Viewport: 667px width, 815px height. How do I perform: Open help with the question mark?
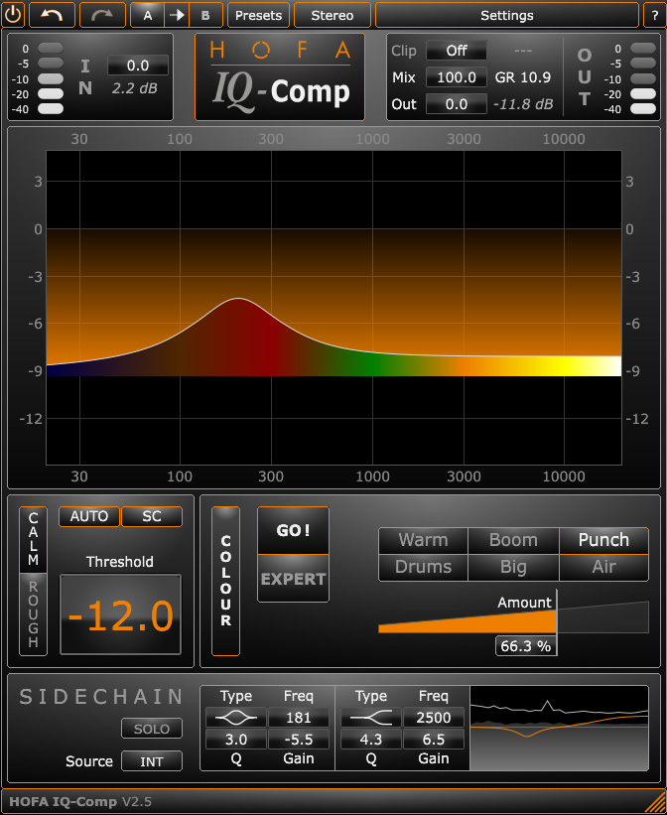654,15
